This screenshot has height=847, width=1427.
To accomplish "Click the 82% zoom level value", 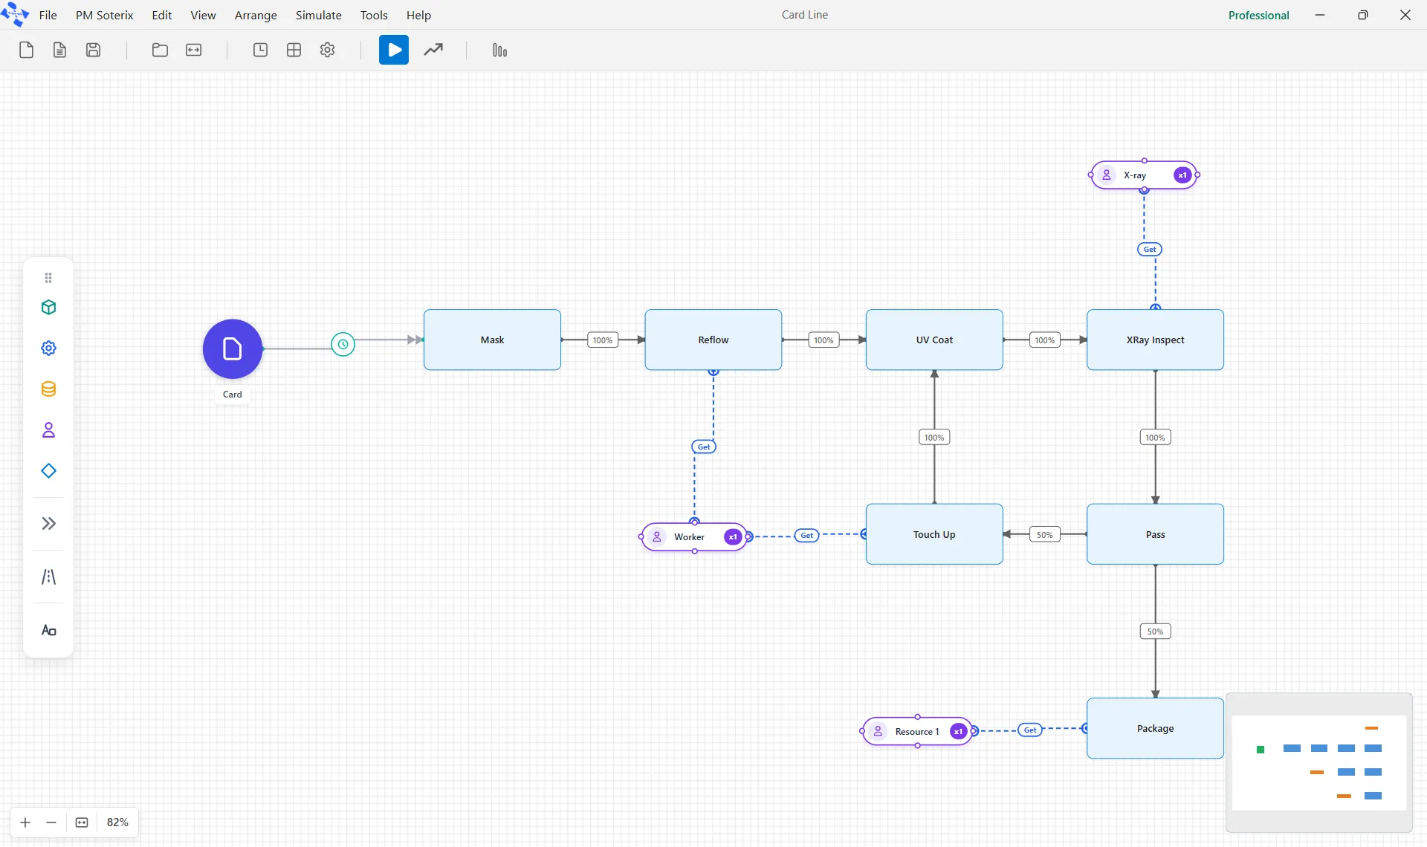I will point(117,822).
